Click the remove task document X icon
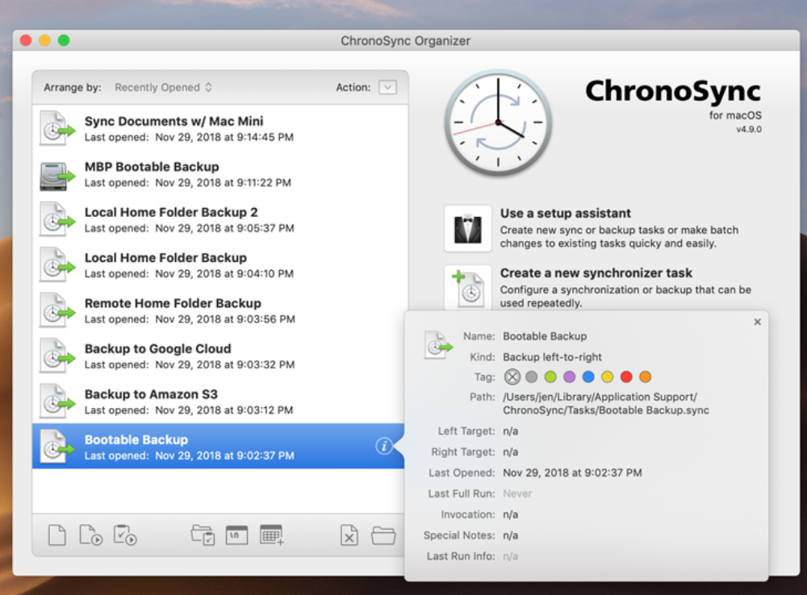The image size is (807, 595). coord(349,535)
